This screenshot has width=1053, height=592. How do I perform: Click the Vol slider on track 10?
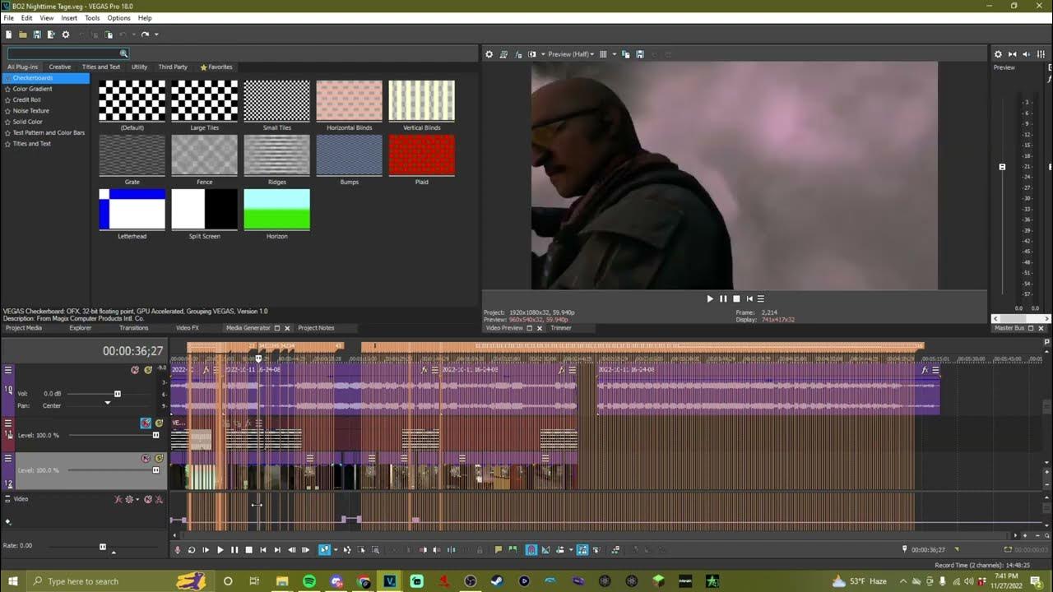tap(117, 394)
